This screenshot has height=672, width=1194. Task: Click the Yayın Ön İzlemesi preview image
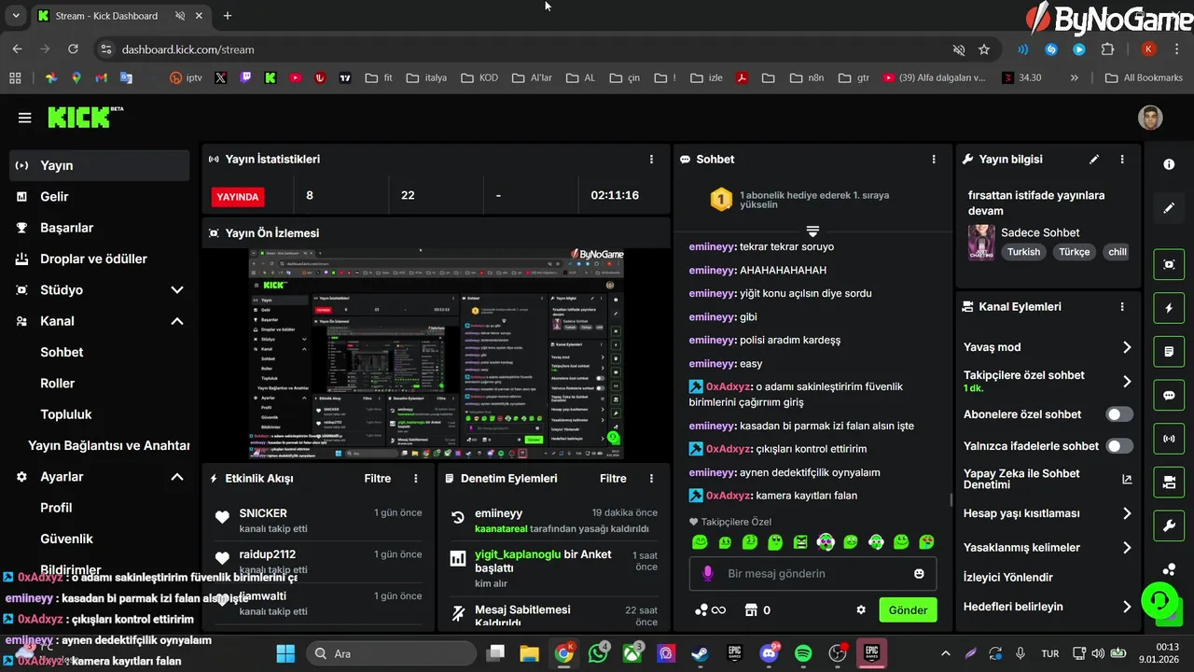(437, 354)
